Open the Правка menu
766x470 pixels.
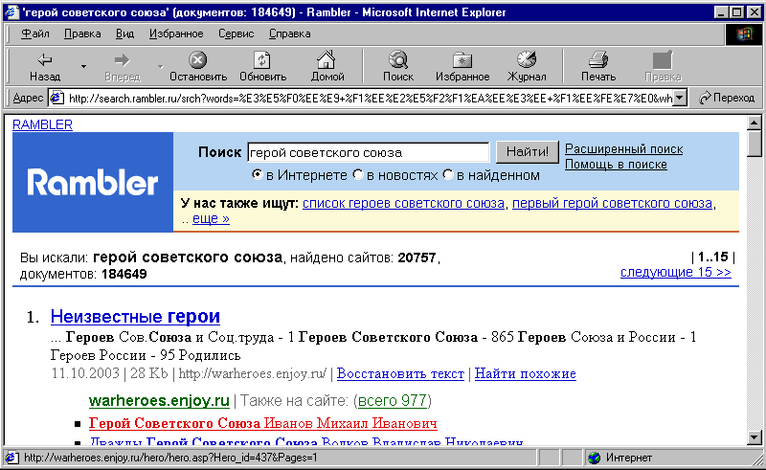[x=82, y=34]
